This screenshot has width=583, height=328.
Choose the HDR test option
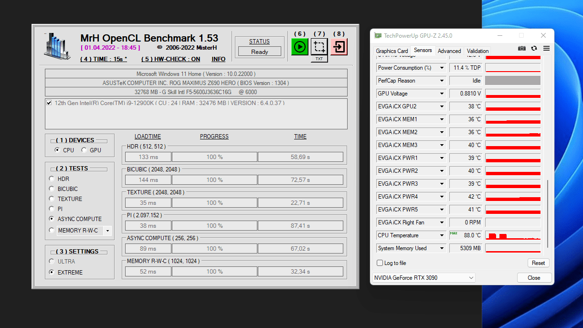[x=52, y=179]
